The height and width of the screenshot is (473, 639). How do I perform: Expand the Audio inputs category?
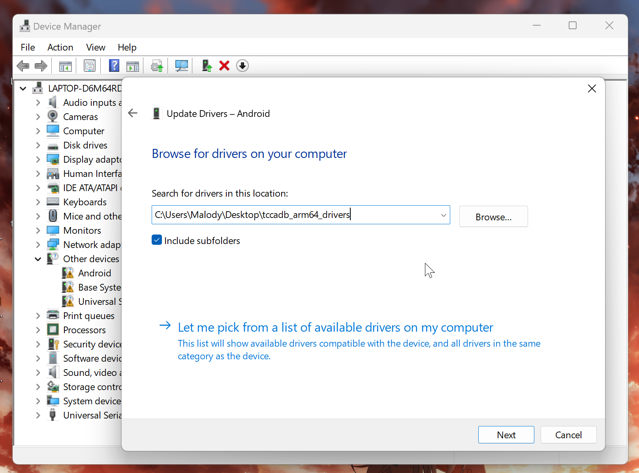tap(38, 103)
